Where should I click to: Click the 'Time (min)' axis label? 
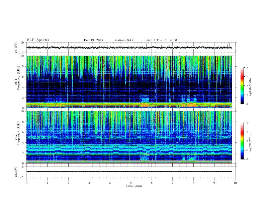[134, 186]
